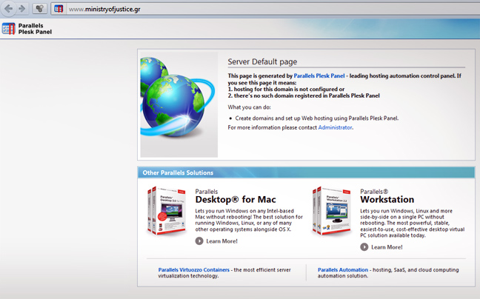Screen dimensions: 480x299
Task: Click the 'What you can do:' text
Action: click(x=249, y=107)
